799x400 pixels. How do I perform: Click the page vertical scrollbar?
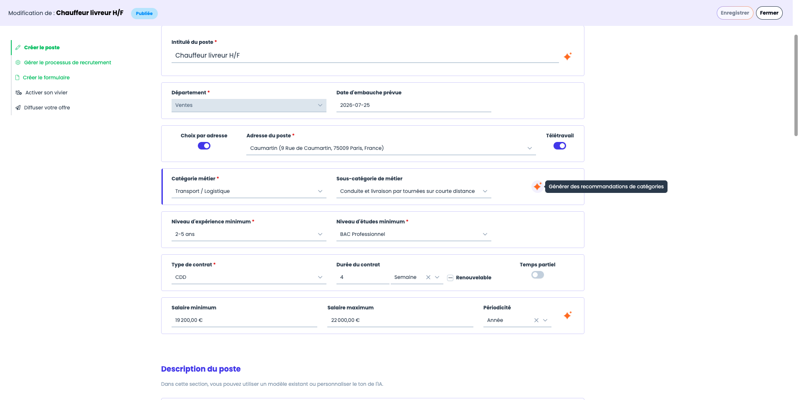796,85
